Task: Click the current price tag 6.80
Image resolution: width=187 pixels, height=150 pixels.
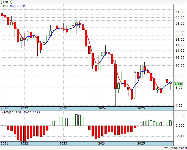Action: (178, 84)
